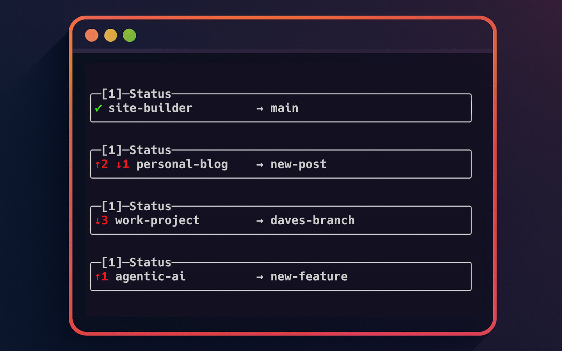Select the agentic-ai repository name
Image resolution: width=562 pixels, height=351 pixels.
coord(150,277)
